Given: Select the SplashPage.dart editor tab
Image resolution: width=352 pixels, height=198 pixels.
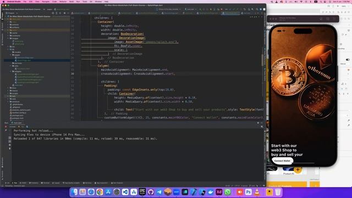Looking at the screenshot, I should [x=230, y=13].
